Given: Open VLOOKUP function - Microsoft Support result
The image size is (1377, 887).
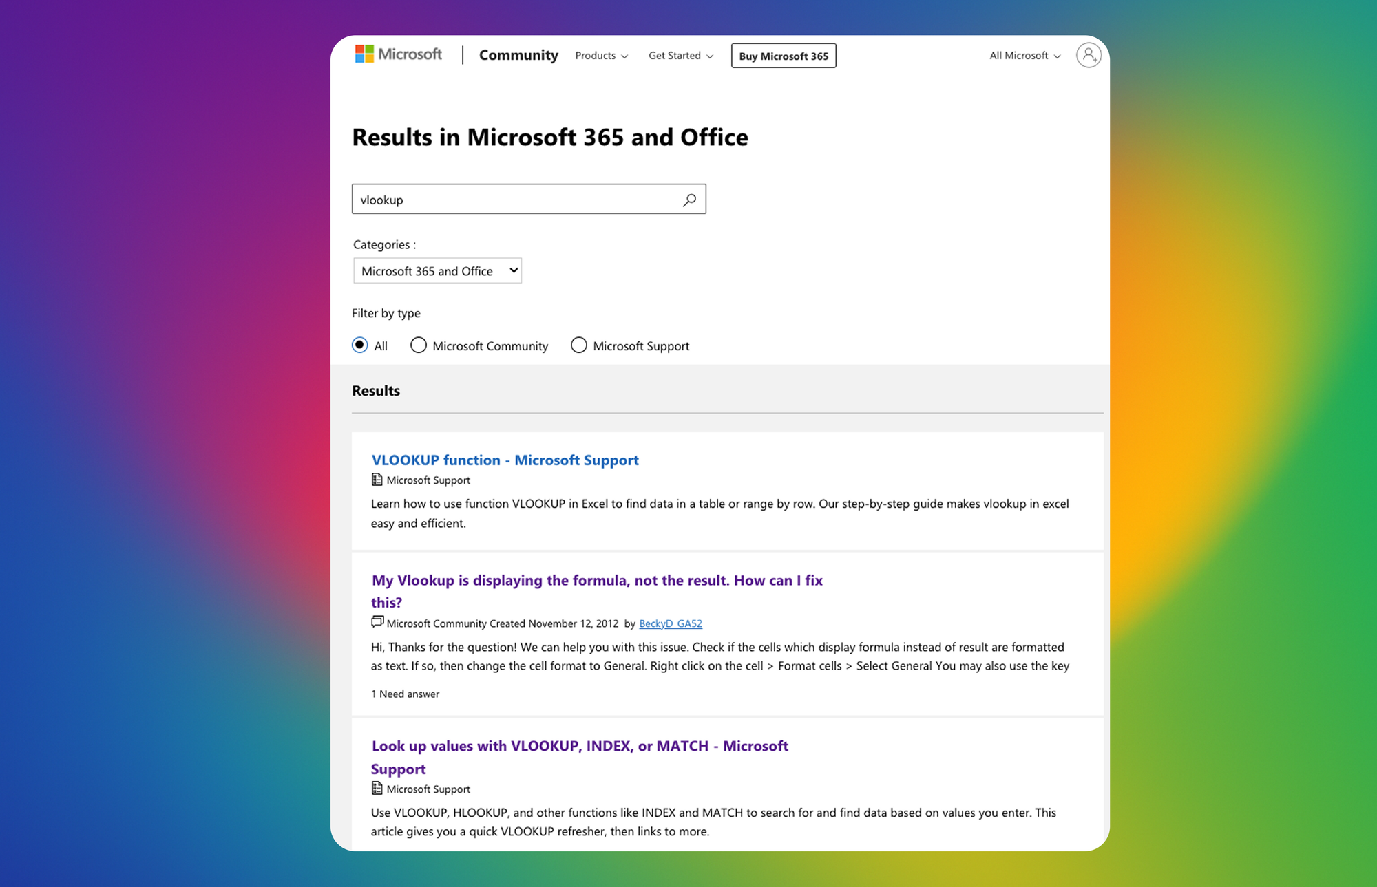Looking at the screenshot, I should [505, 460].
